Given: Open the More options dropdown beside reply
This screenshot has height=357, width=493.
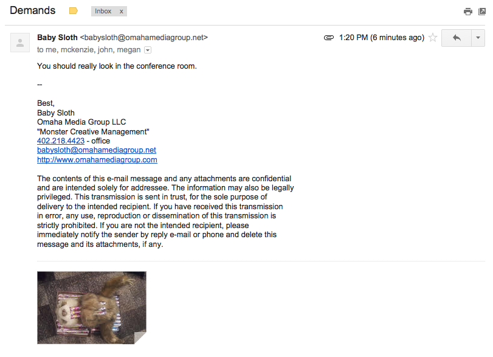Looking at the screenshot, I should point(478,38).
